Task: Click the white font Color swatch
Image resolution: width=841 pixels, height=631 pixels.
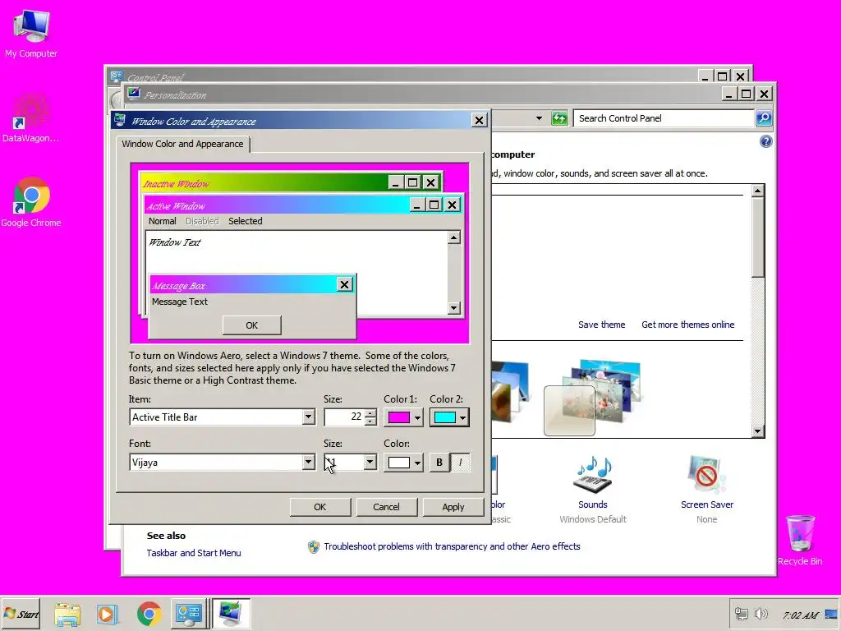Action: click(398, 463)
